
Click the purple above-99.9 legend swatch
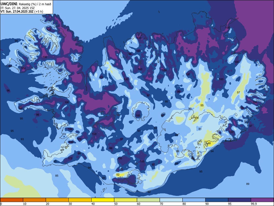pyautogui.click(x=262, y=200)
